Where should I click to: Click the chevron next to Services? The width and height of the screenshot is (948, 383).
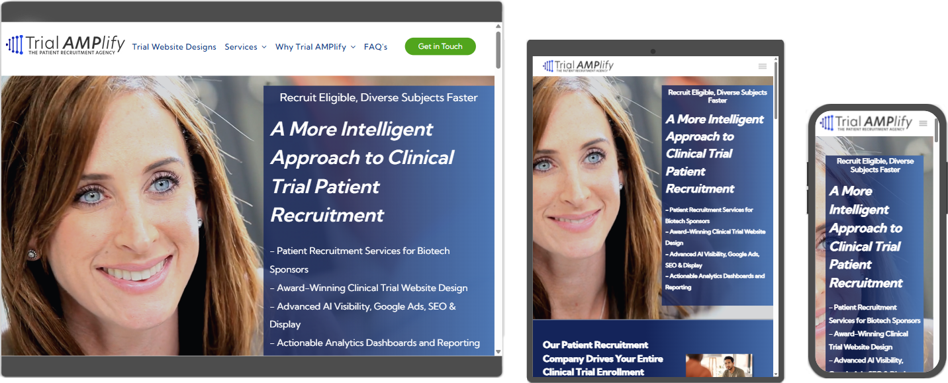[x=264, y=47]
